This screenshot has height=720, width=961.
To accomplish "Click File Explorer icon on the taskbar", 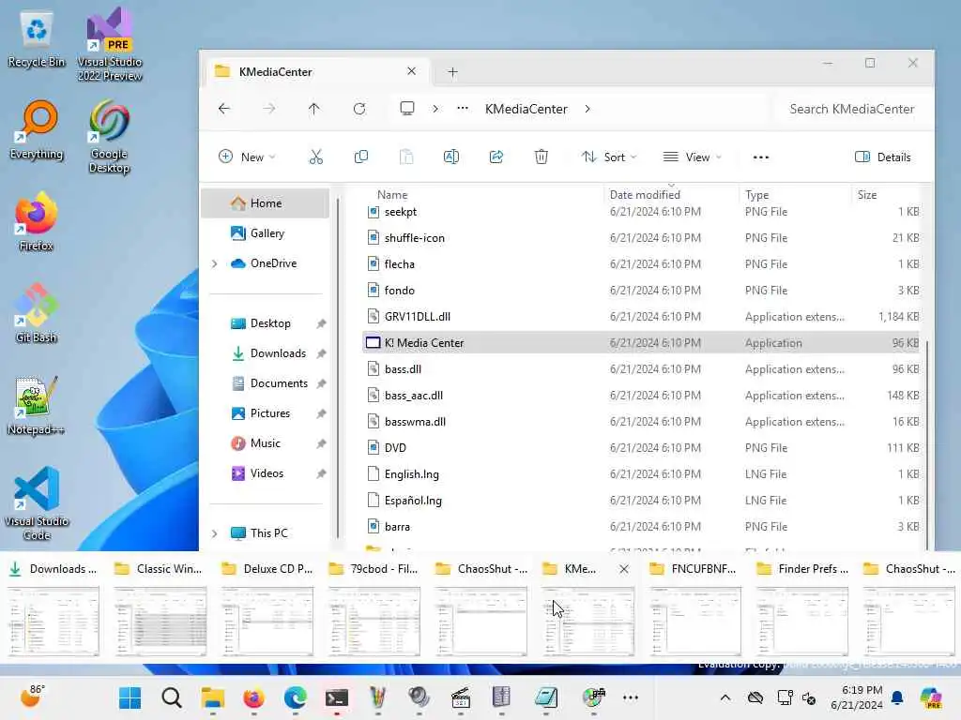I will (213, 697).
